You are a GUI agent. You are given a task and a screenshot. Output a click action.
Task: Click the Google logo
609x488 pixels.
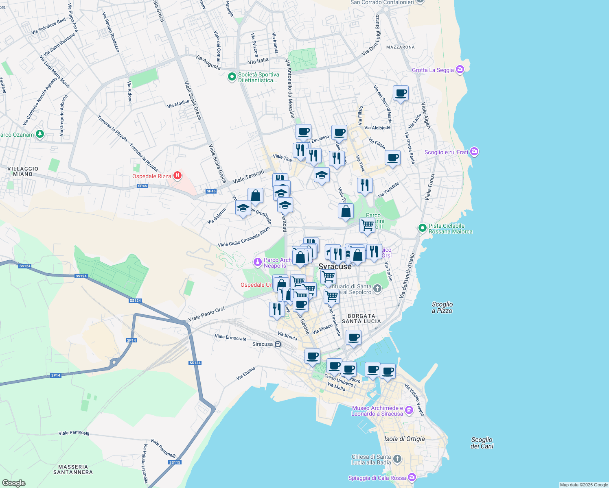point(13,483)
